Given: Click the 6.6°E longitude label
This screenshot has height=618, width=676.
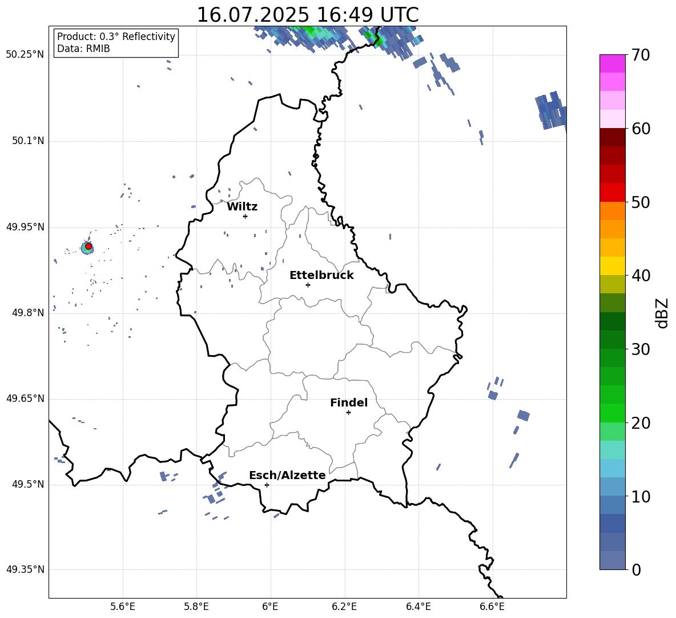Looking at the screenshot, I should pos(492,607).
